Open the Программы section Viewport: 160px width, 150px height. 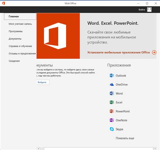click(x=16, y=31)
